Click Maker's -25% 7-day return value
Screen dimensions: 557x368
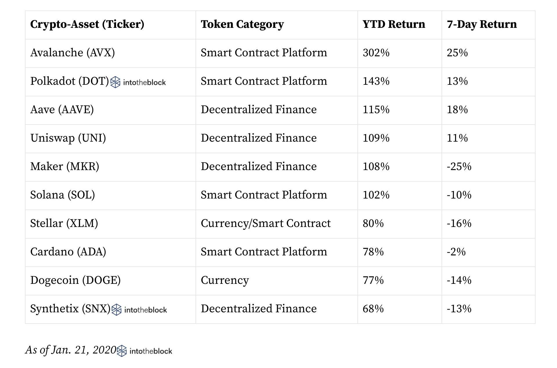(x=459, y=167)
